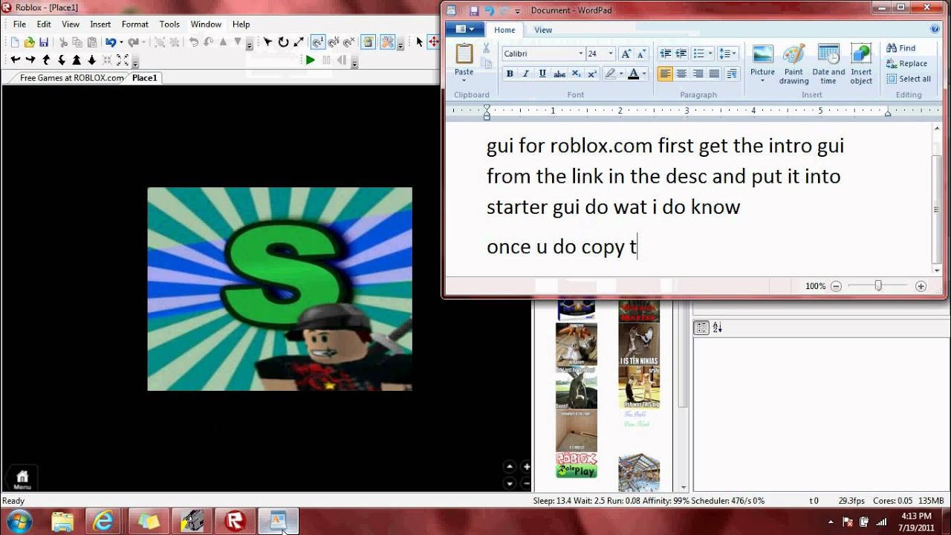Open the Picture dropdown arrow in WordPad
The image size is (951, 535).
762,80
